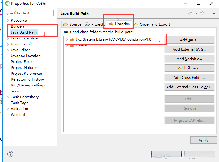Click the Add Variable button
Viewport: 219px width, 162px height.
point(190,59)
